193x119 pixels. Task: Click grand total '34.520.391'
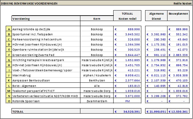pos(131,112)
